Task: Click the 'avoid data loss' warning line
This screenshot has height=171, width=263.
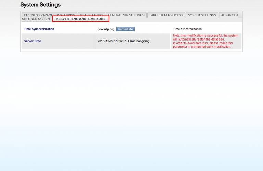Action: [203, 43]
